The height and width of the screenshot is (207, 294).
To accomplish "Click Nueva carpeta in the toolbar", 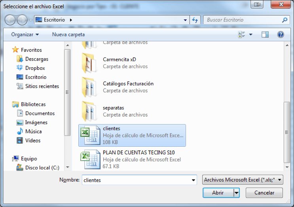I will (x=68, y=34).
